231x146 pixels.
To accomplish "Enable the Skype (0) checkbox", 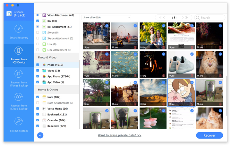I will click(x=38, y=32).
